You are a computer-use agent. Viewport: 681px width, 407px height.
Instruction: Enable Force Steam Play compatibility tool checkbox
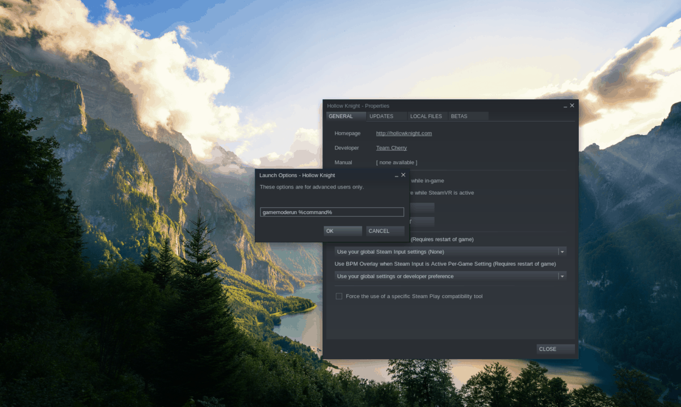339,296
